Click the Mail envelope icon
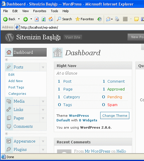 (108, 19)
